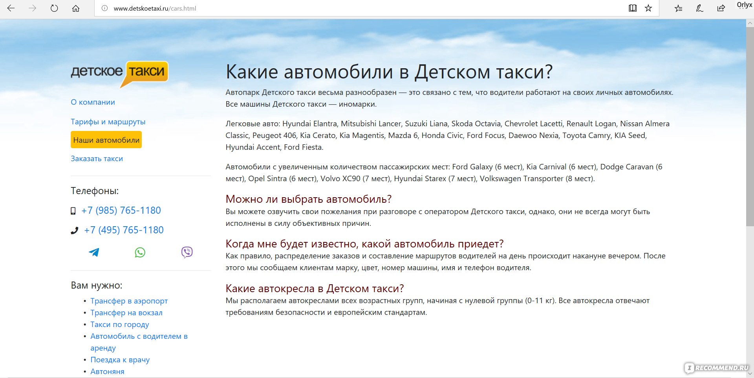Share this page with the share icon

tap(721, 8)
